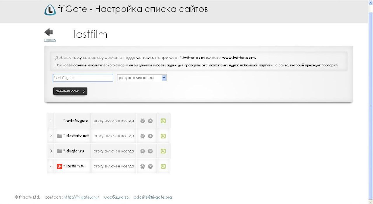This screenshot has width=373, height=204.
Task: Click row number 1 in site list
Action: (x=51, y=121)
